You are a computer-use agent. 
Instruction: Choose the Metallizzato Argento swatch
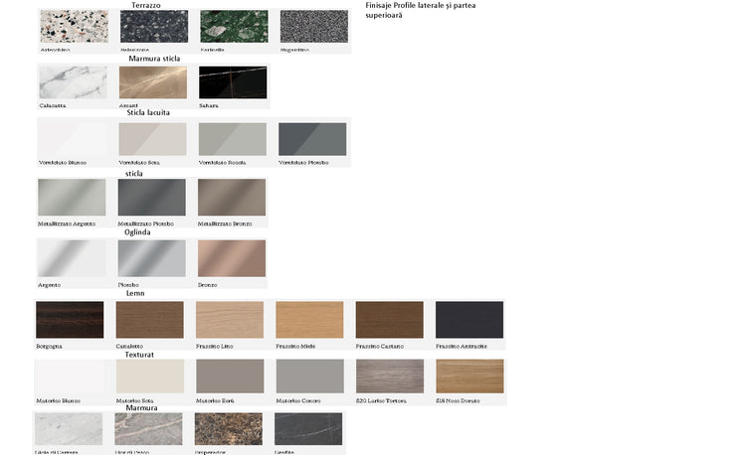[72, 197]
